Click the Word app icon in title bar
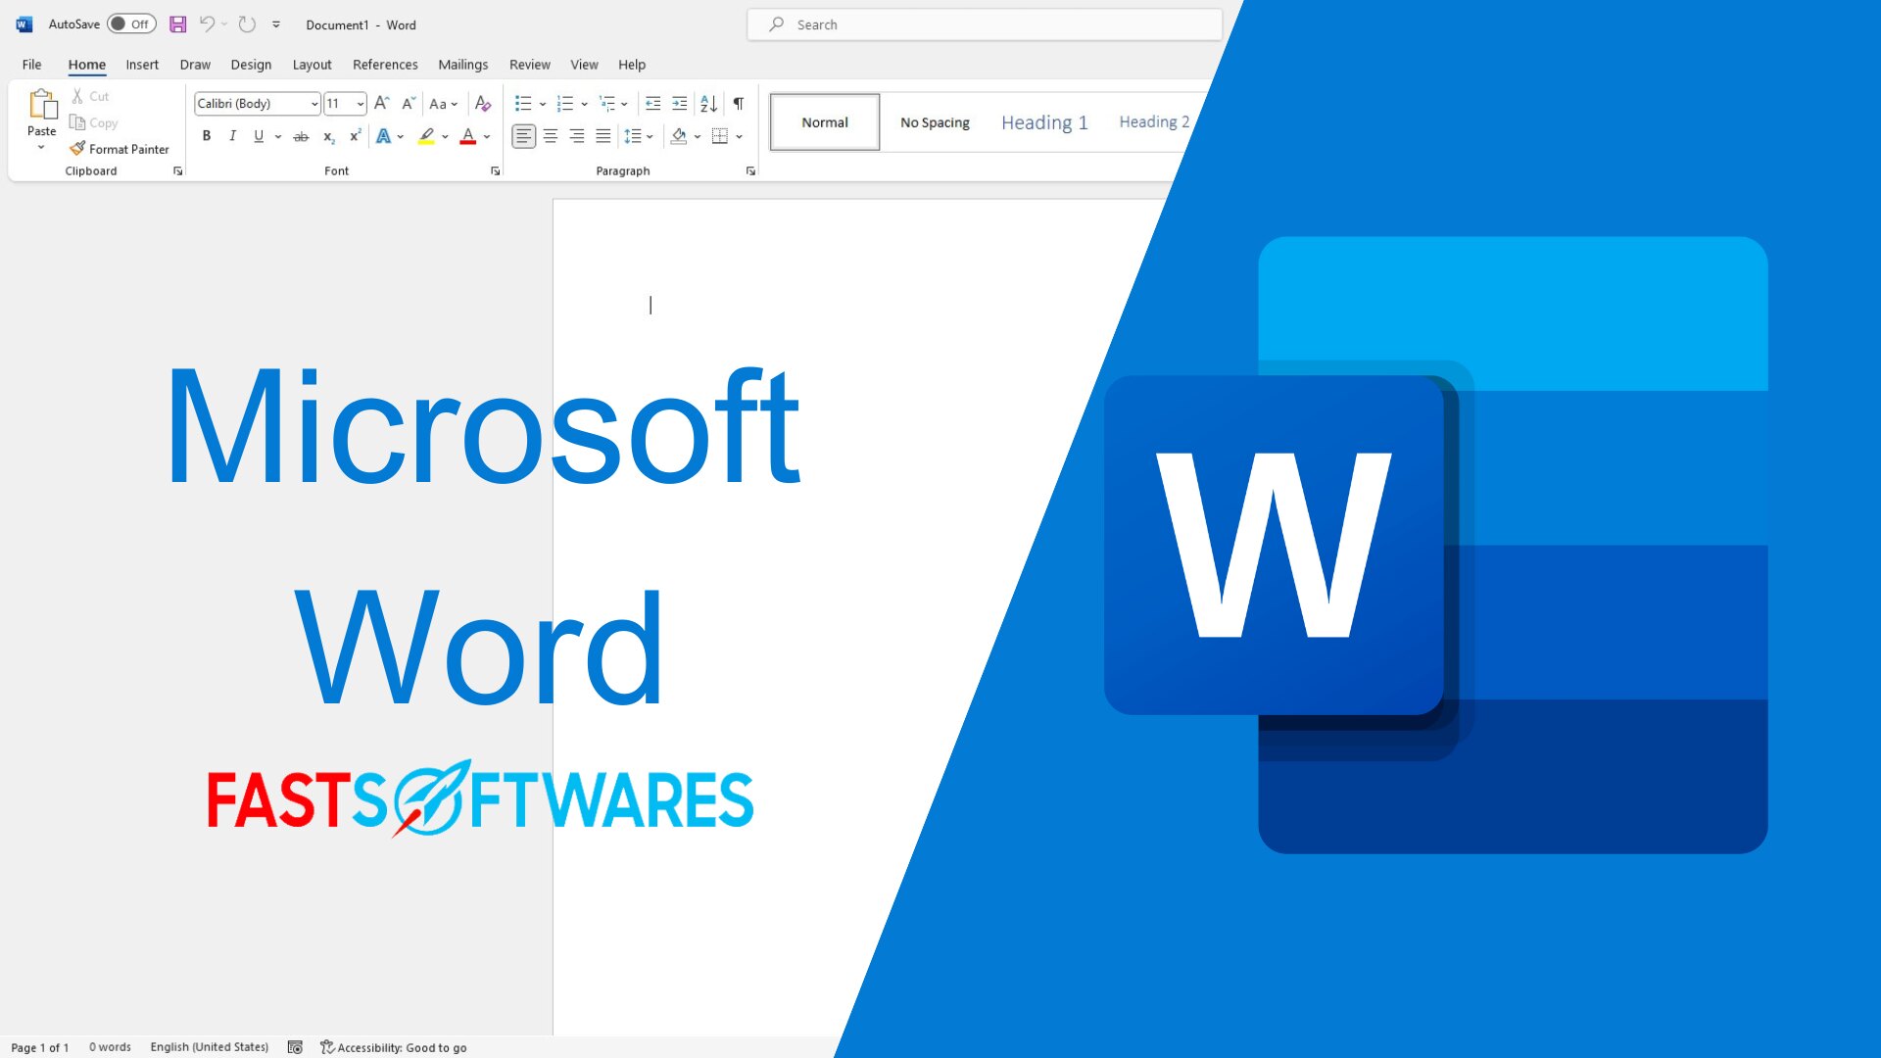 click(24, 24)
